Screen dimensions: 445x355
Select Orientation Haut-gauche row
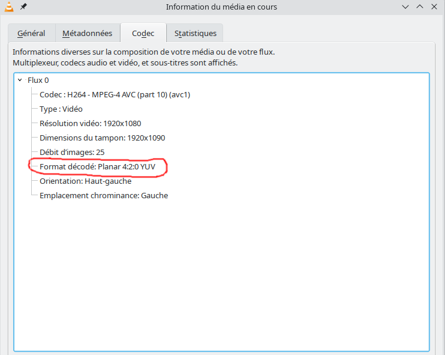click(x=85, y=181)
